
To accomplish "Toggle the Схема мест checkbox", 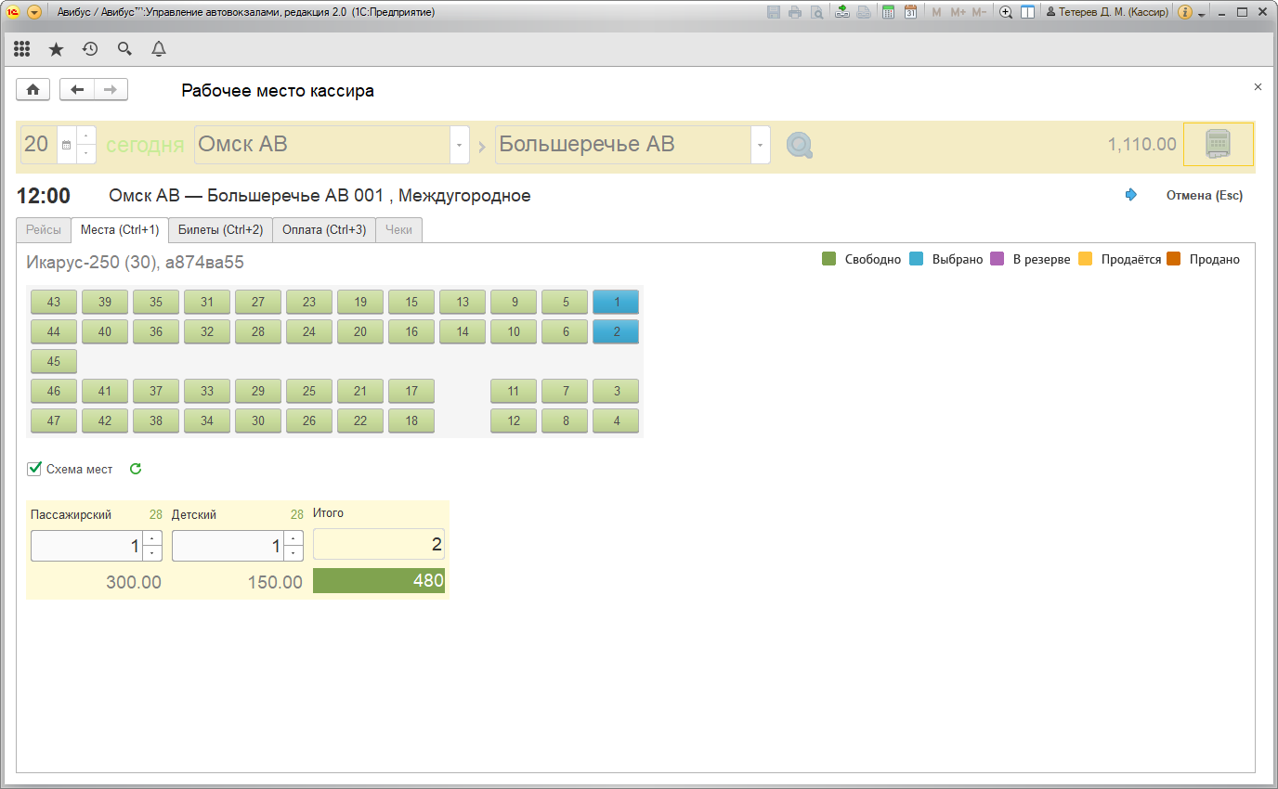I will pyautogui.click(x=35, y=469).
